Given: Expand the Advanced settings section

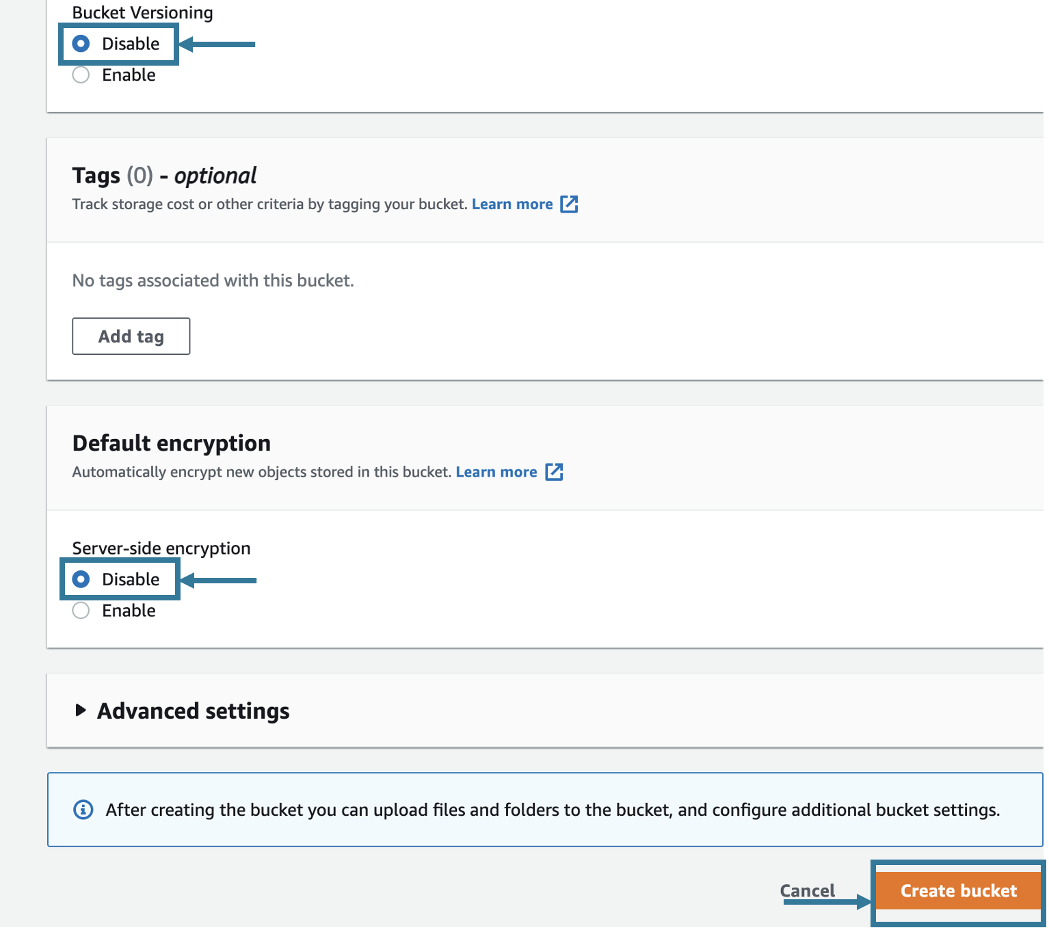Looking at the screenshot, I should click(x=193, y=710).
